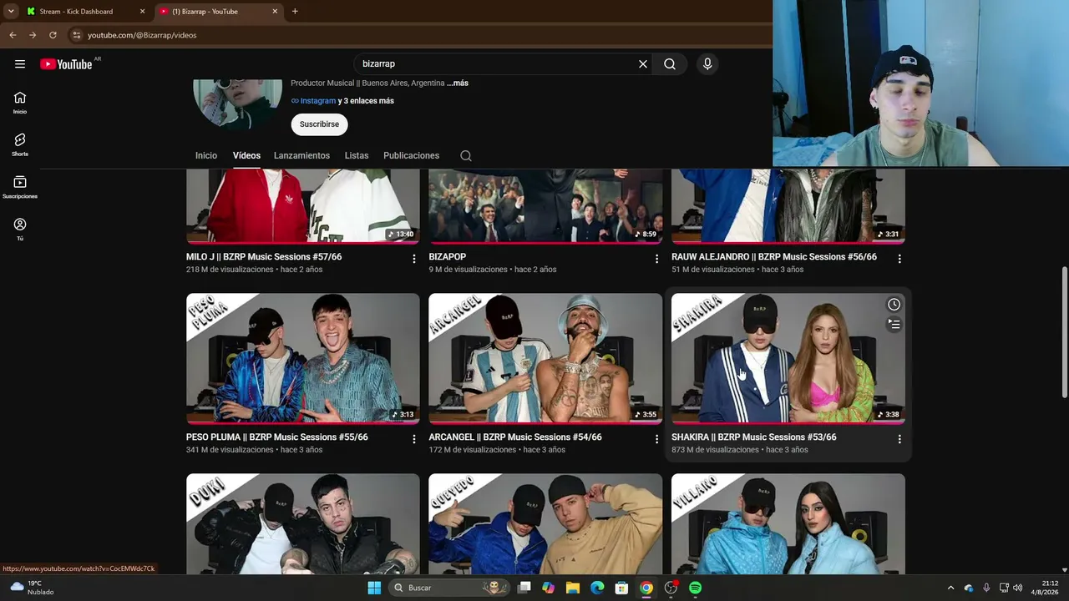Switch to the Stream - Kick Dashboard tab
1069x601 pixels.
click(x=86, y=12)
